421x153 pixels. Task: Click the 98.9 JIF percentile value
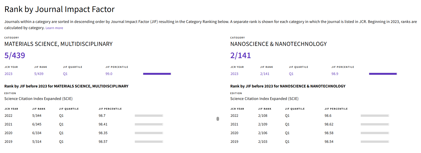click(x=335, y=74)
